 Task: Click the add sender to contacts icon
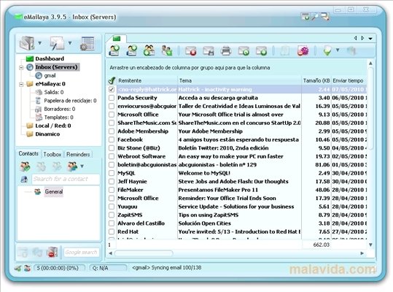point(167,50)
